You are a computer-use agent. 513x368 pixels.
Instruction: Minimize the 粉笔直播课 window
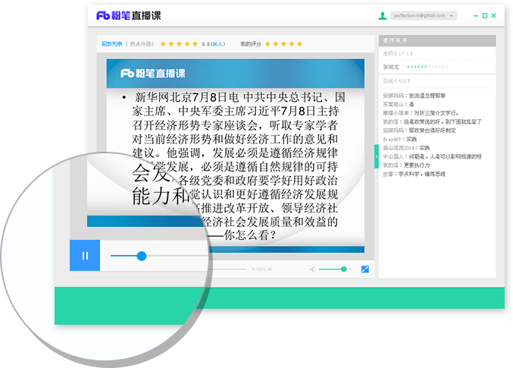[x=476, y=15]
